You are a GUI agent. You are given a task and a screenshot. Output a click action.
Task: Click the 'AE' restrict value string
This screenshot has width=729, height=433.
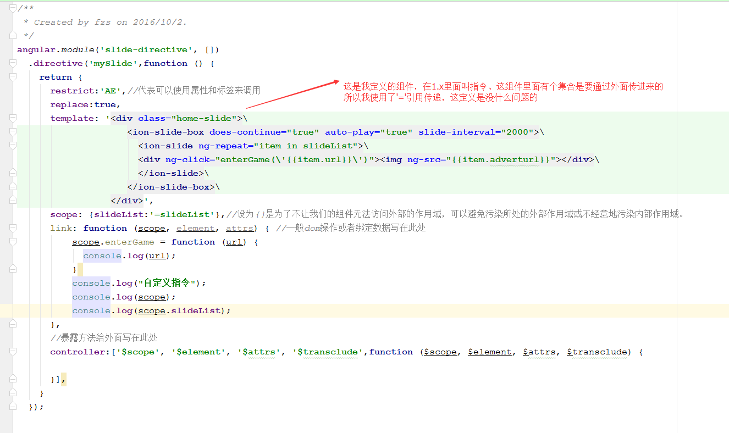point(111,91)
